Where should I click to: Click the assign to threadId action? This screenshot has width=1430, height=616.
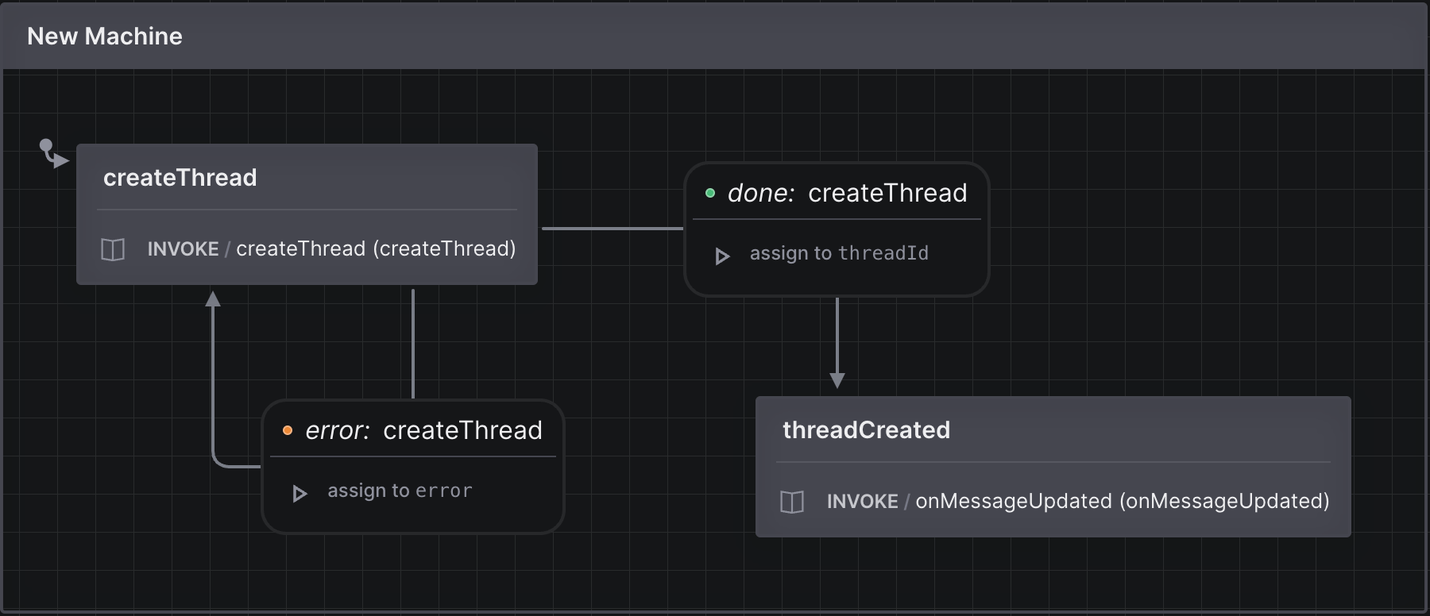tap(839, 253)
